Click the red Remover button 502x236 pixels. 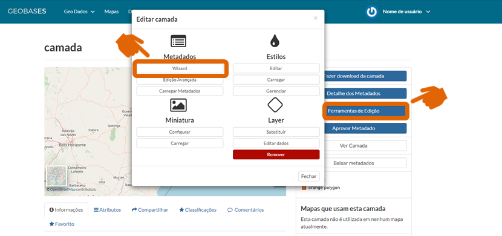coord(276,154)
